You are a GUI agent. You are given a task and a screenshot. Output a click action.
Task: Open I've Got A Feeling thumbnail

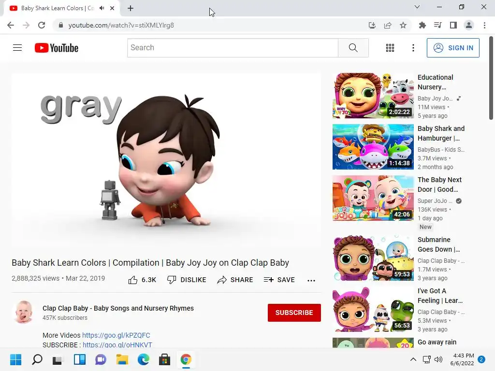tap(373, 309)
